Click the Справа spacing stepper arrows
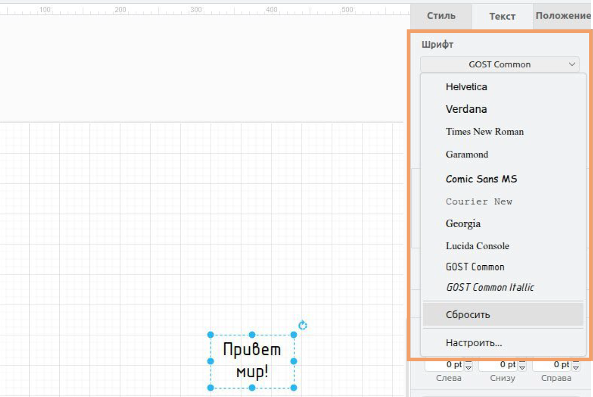This screenshot has height=397, width=593. [x=576, y=366]
